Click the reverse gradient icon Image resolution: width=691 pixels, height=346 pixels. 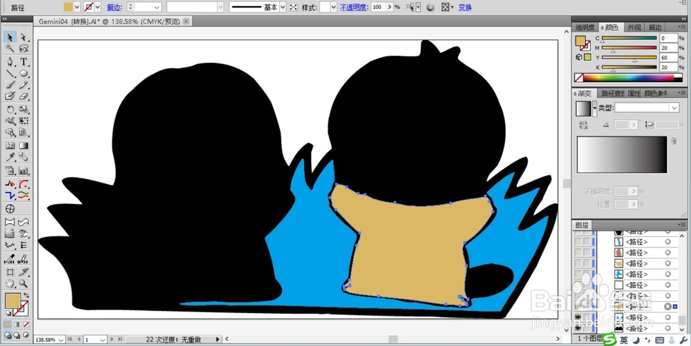click(583, 125)
